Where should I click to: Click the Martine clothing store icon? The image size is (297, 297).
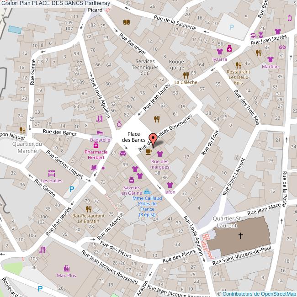[x=270, y=59]
